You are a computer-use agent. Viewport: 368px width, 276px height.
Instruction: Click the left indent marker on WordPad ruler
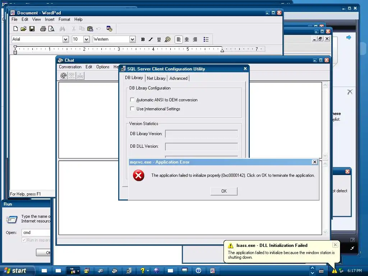tap(15, 50)
